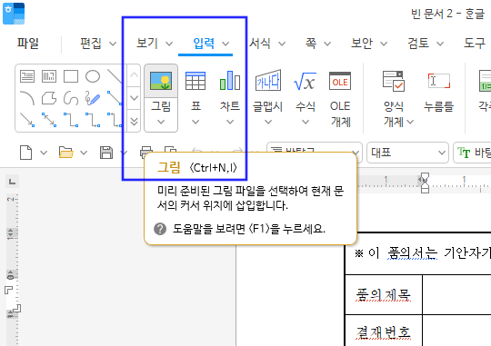This screenshot has width=491, height=346.
Task: Expand the 보기 menu chevron
Action: click(x=169, y=44)
